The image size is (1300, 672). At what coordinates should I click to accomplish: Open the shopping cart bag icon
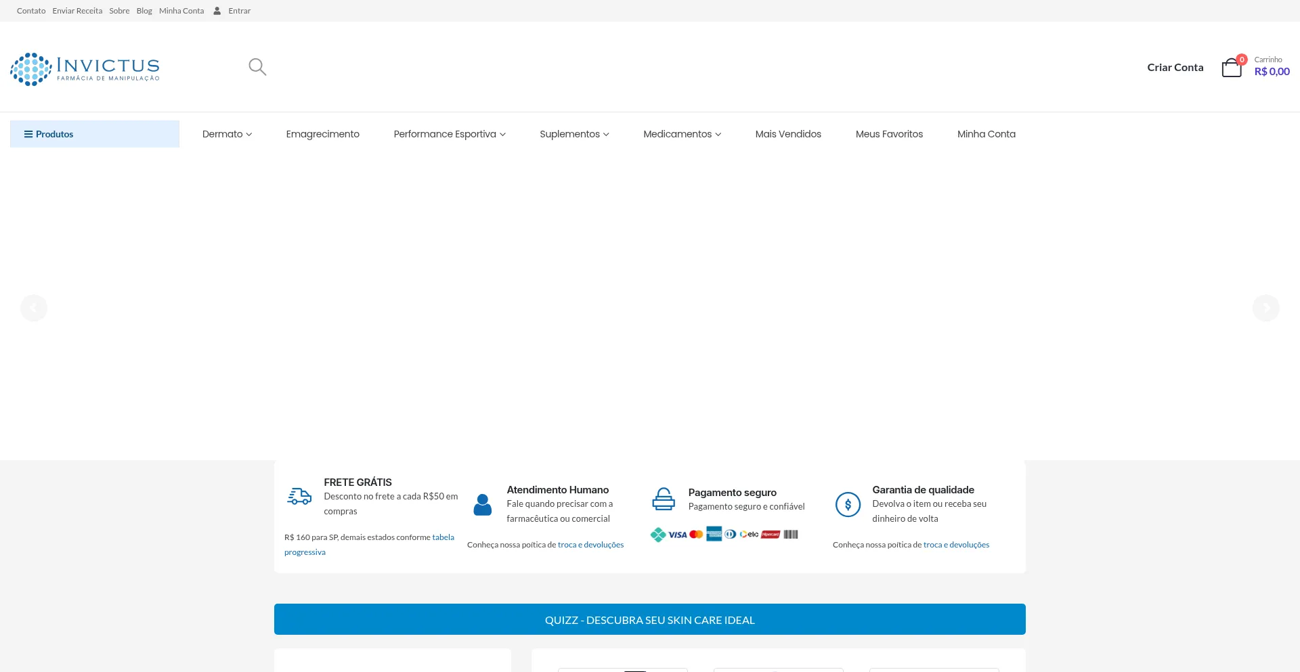click(x=1232, y=68)
